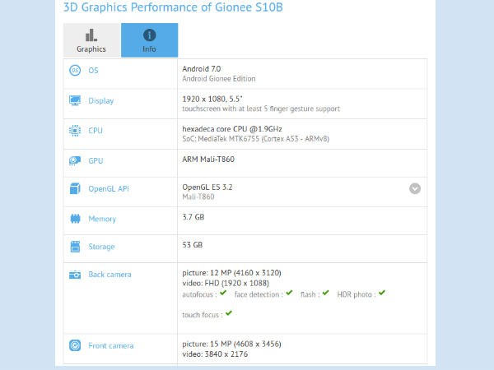Click the Storage label
The width and height of the screenshot is (494, 370).
[x=101, y=247]
